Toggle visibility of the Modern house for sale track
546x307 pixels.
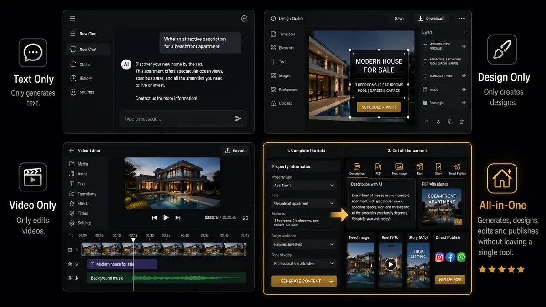(70, 264)
